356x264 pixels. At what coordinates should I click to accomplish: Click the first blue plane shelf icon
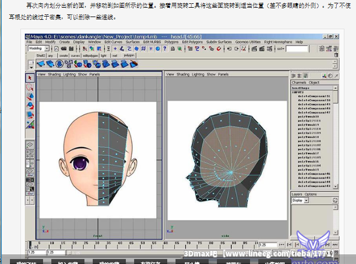[x=41, y=64]
